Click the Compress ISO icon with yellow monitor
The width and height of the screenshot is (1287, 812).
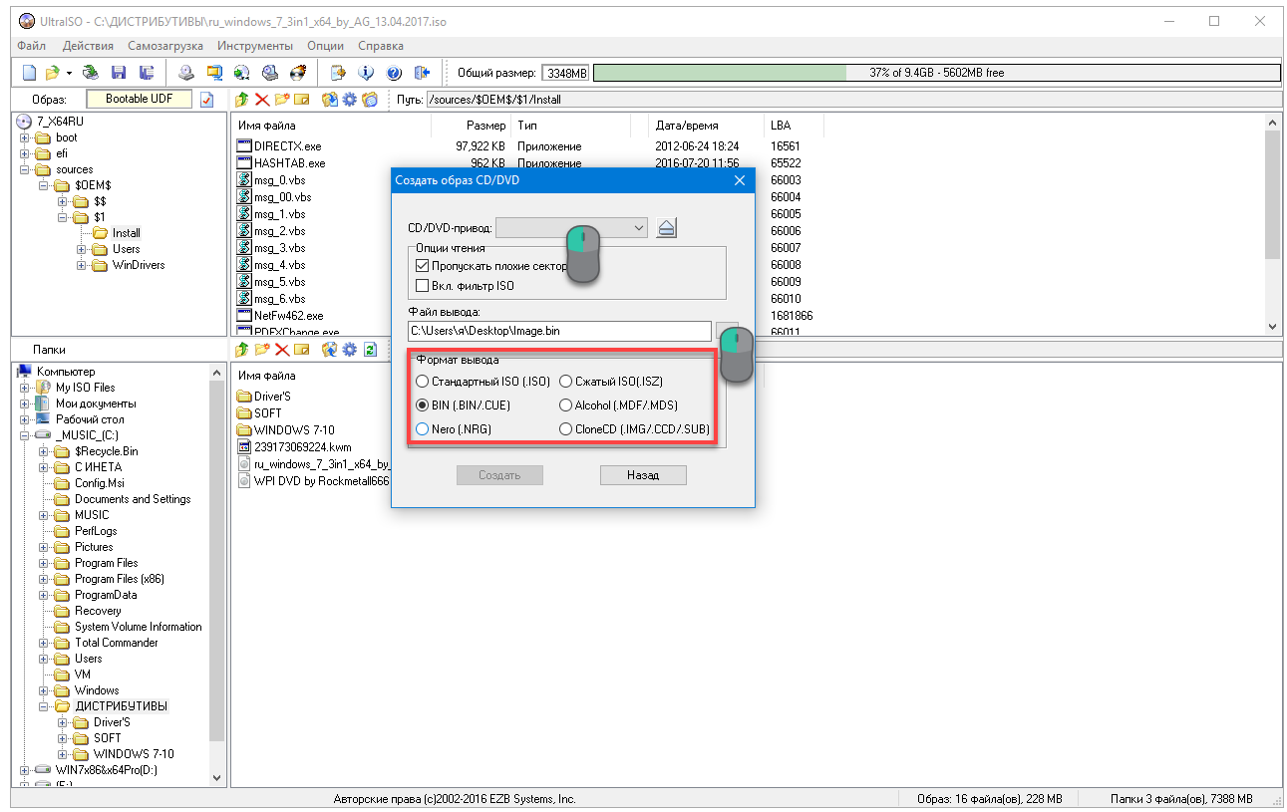tap(213, 73)
